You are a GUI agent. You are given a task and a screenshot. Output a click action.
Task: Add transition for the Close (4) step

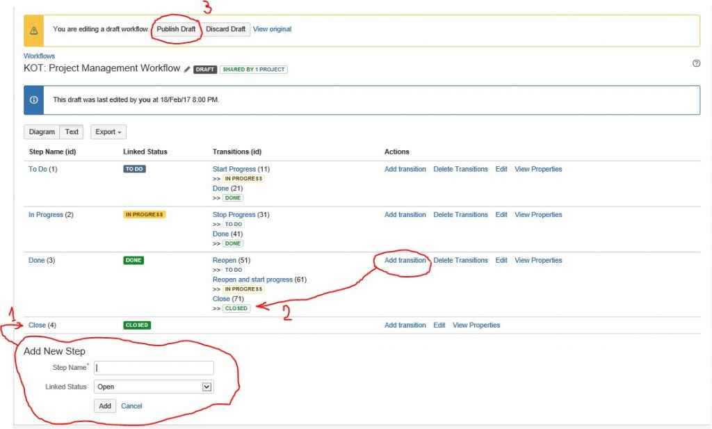pos(405,325)
